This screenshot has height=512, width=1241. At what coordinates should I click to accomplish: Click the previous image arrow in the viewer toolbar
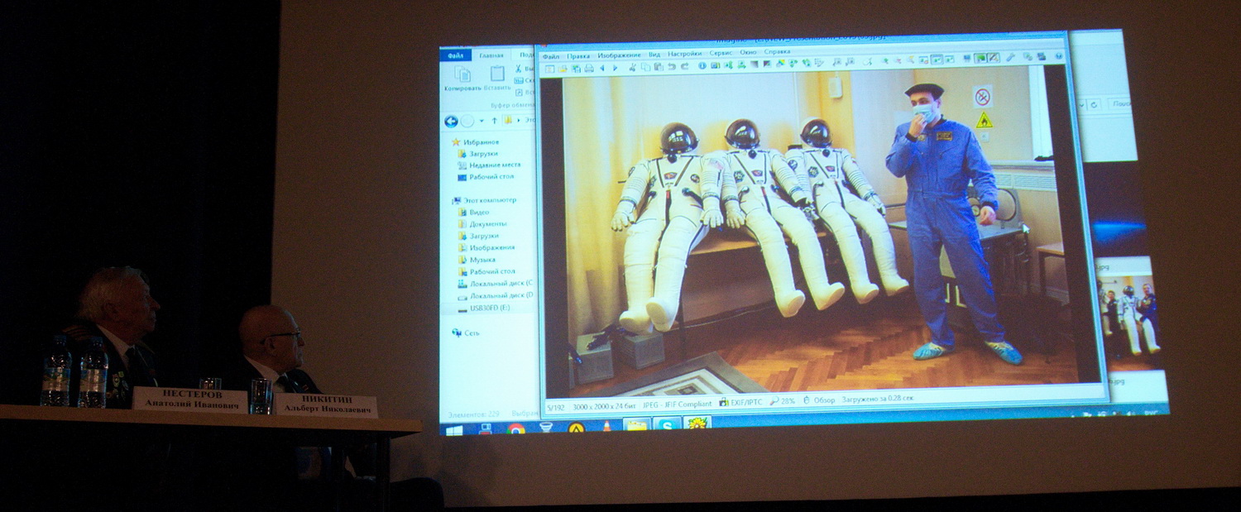click(x=602, y=68)
